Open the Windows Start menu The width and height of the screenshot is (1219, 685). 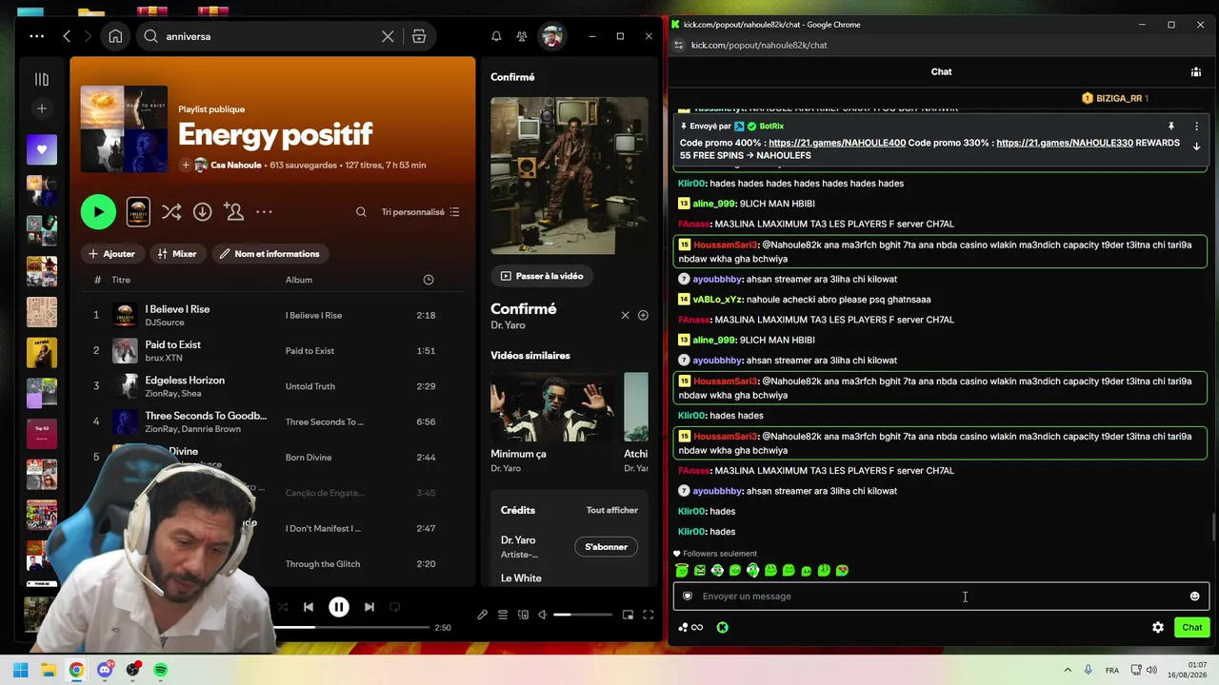click(20, 670)
